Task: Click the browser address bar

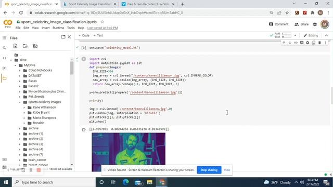Action: [x=149, y=12]
